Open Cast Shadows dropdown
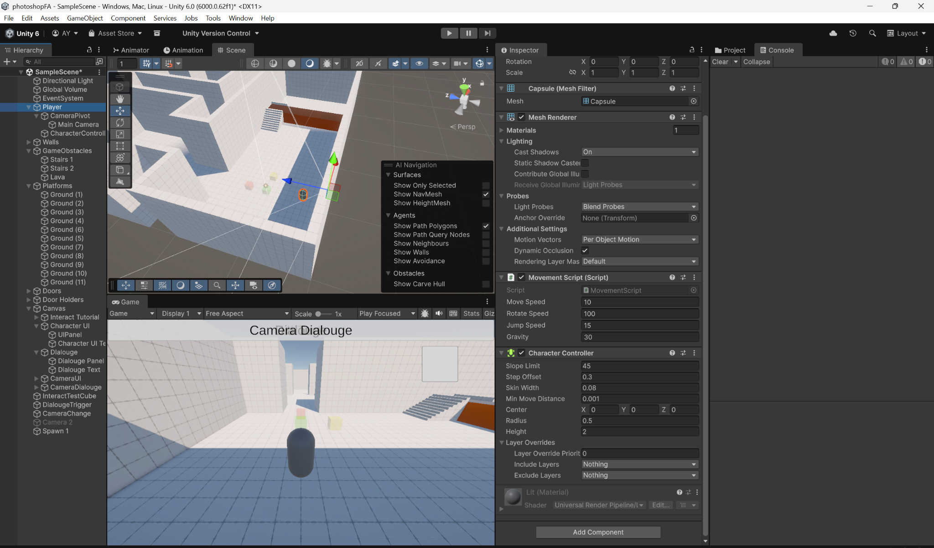The height and width of the screenshot is (548, 934). (x=640, y=152)
